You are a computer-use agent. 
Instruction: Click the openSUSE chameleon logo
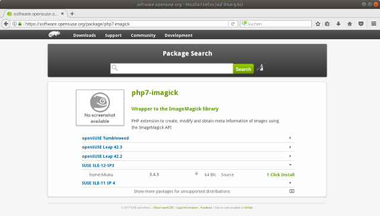(x=54, y=34)
